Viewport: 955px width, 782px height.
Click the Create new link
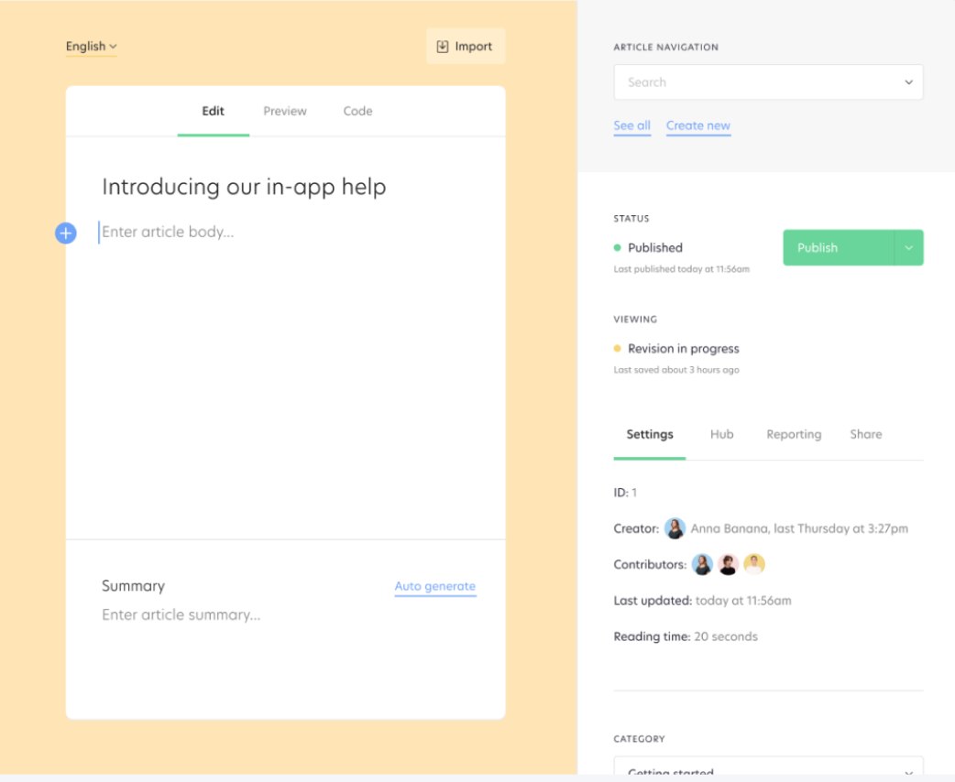coord(698,126)
